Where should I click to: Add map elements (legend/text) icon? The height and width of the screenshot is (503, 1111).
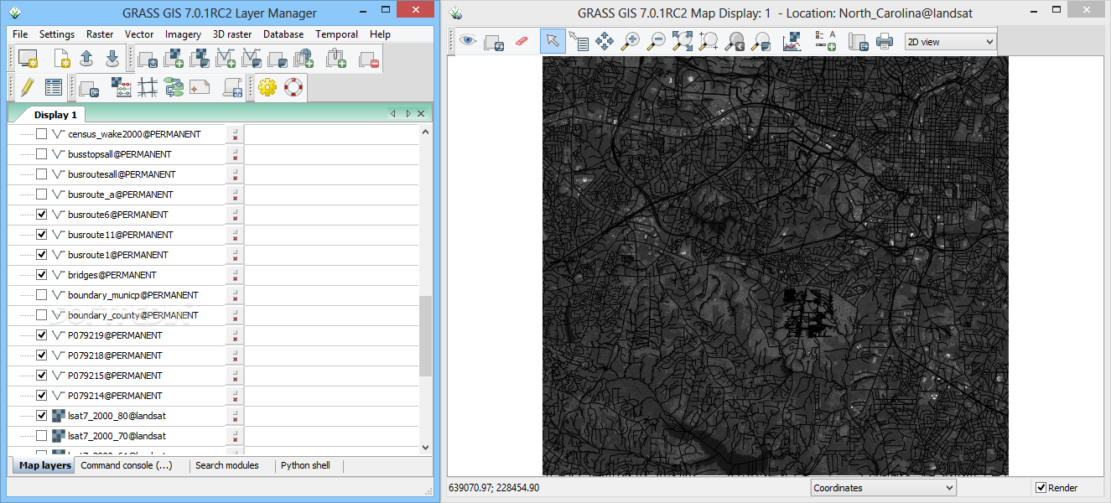pos(825,40)
